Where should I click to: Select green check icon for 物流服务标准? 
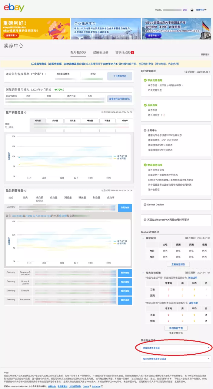(145, 165)
